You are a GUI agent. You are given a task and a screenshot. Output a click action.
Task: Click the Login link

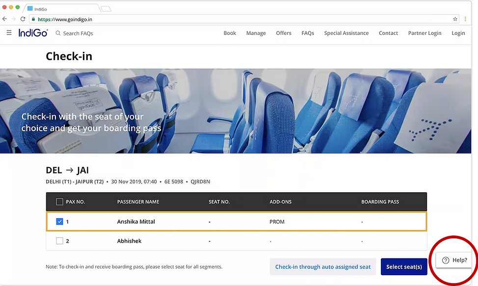click(x=458, y=33)
